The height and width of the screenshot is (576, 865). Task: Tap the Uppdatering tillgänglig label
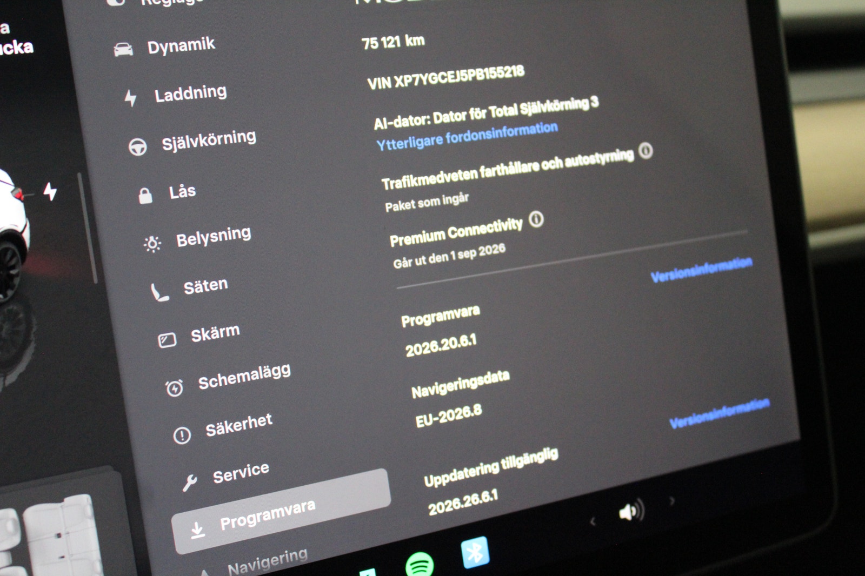click(490, 467)
